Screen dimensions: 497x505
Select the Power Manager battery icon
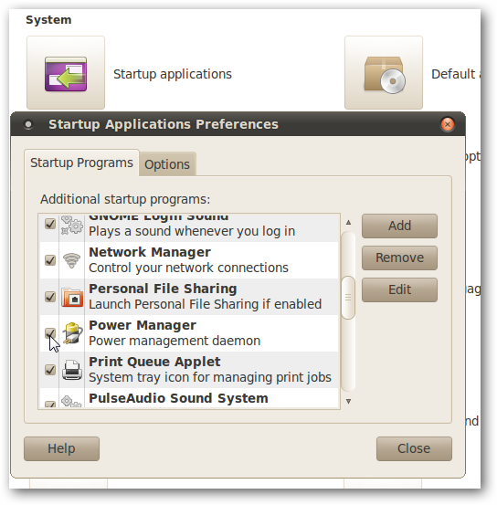point(72,333)
